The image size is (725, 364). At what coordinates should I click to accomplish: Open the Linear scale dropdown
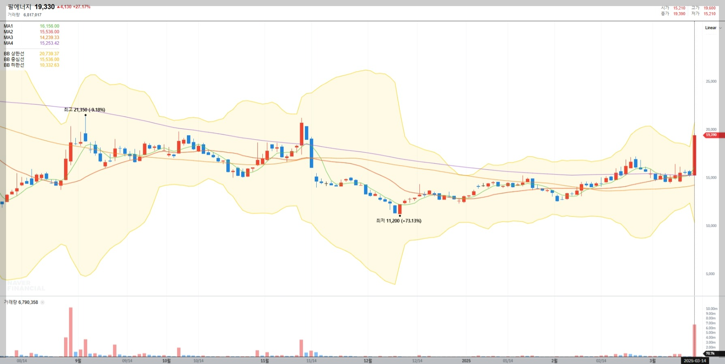pos(713,28)
